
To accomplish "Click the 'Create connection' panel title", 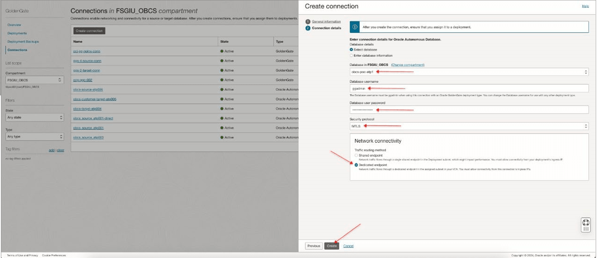I will [x=332, y=6].
